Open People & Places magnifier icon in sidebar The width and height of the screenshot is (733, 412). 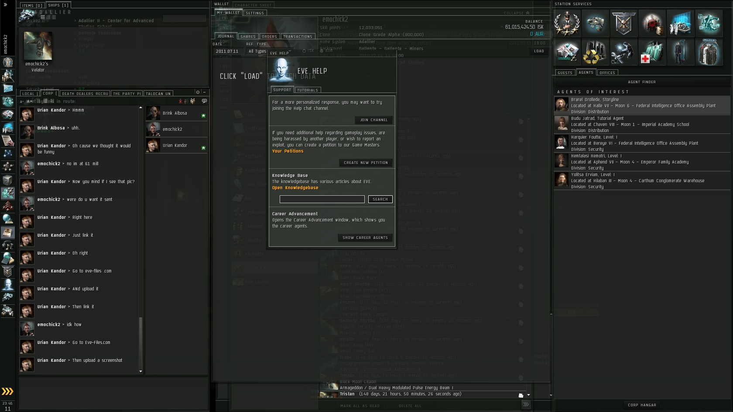point(8,75)
